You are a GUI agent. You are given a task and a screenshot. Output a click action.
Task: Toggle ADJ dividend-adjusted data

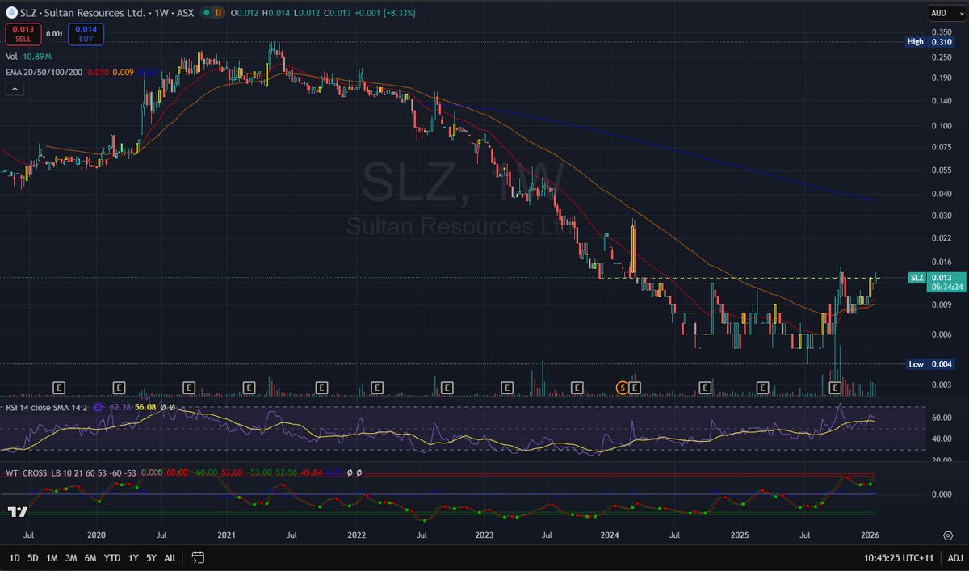tap(954, 557)
